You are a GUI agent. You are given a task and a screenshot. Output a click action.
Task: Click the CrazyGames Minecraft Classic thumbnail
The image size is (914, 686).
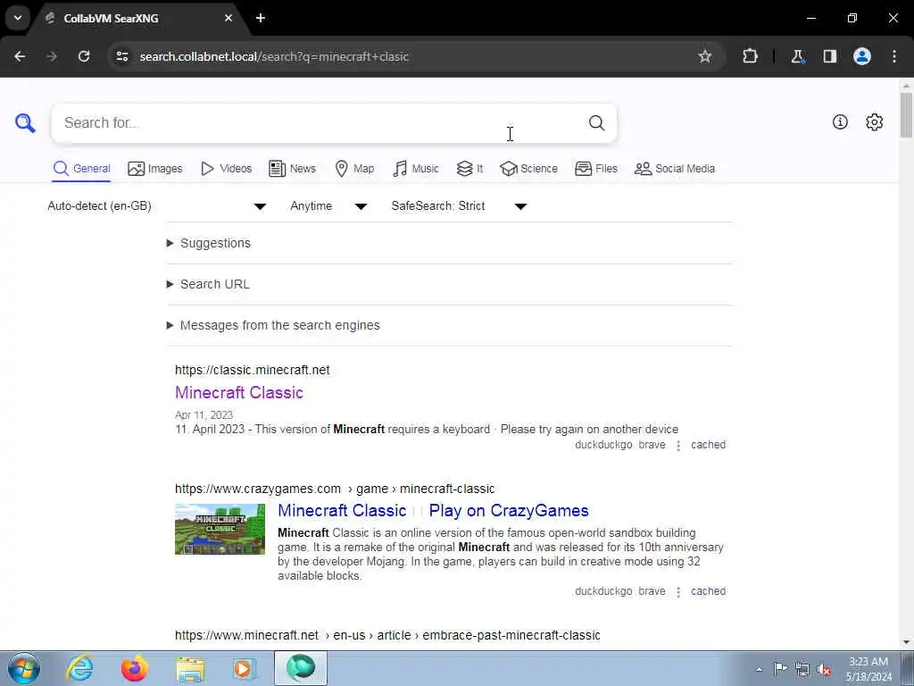220,529
